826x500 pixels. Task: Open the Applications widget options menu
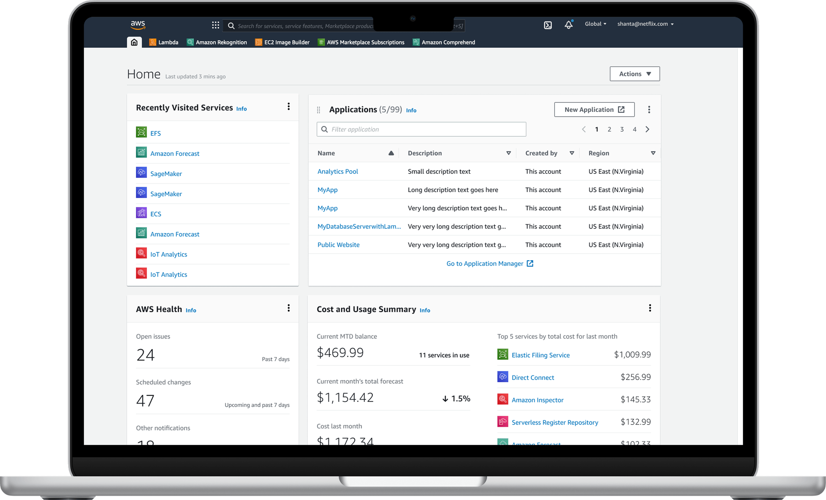[649, 110]
